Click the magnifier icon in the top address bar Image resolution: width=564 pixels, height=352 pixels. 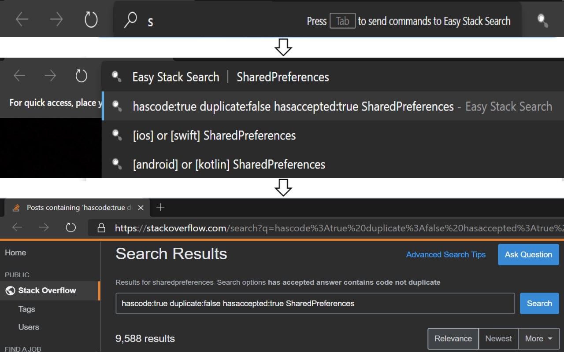tap(130, 20)
